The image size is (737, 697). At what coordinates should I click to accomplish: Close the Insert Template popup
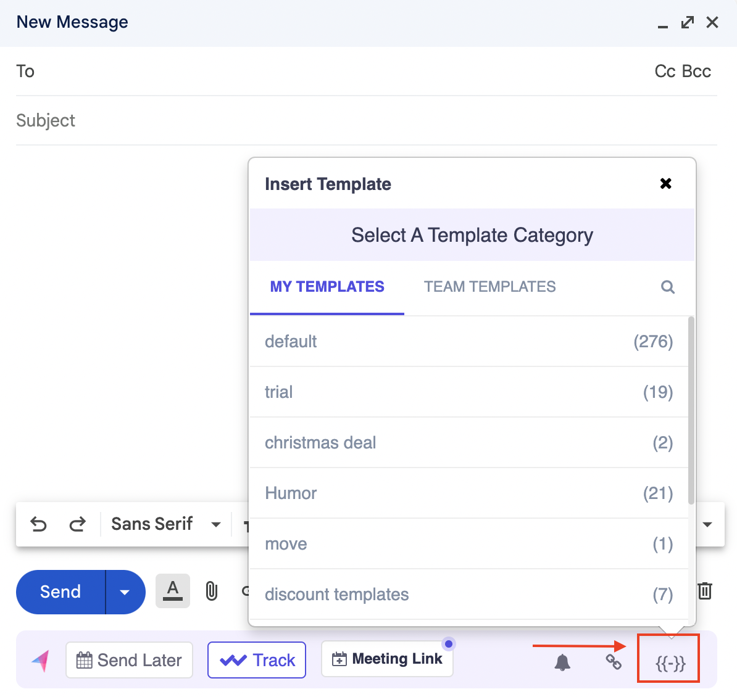click(665, 183)
